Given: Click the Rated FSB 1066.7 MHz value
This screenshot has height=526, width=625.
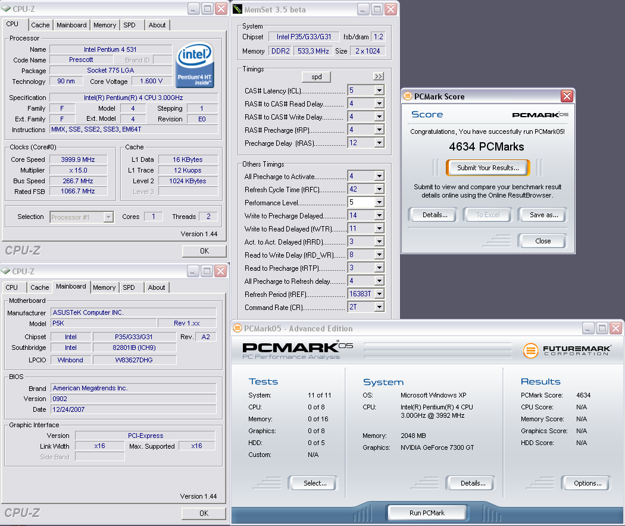Looking at the screenshot, I should coord(78,191).
